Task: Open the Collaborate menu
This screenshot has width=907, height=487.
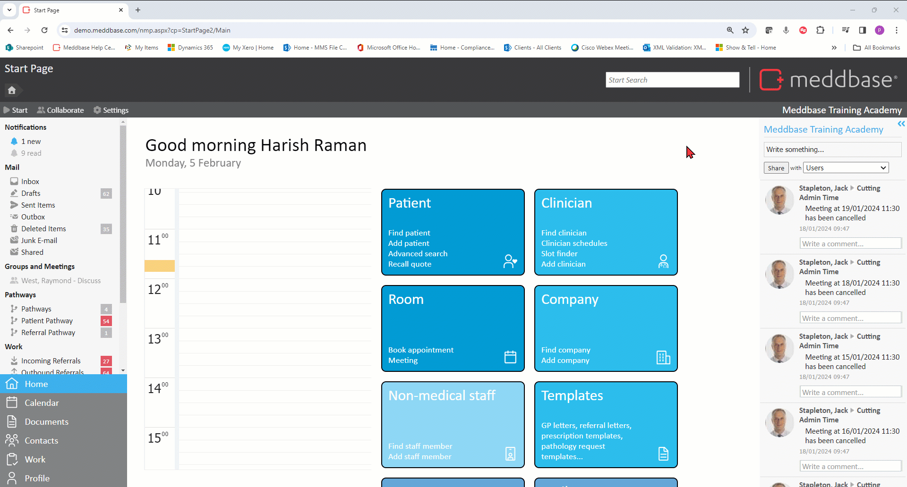Action: [60, 110]
